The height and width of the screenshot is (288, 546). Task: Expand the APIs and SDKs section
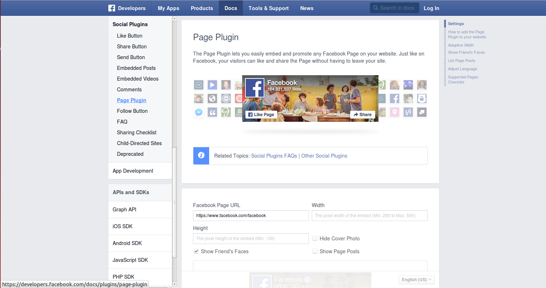click(140, 192)
